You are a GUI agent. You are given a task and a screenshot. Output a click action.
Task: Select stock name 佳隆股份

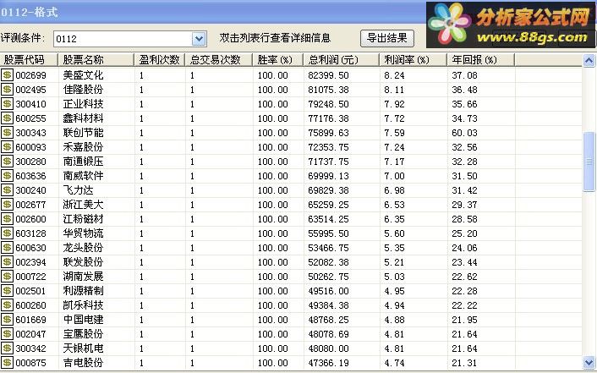(x=83, y=90)
